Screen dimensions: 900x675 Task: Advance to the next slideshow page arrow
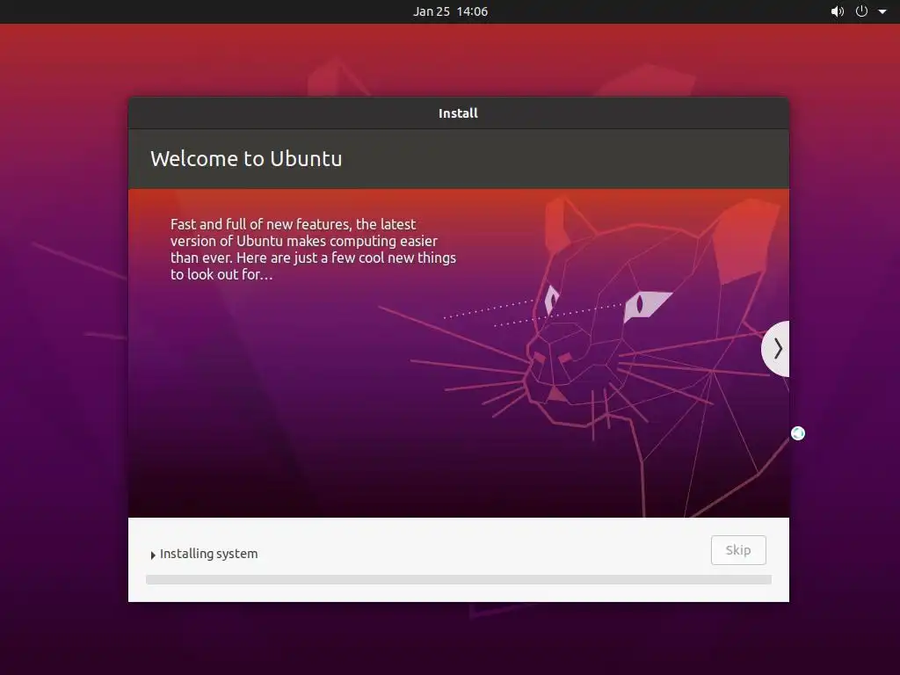[776, 348]
